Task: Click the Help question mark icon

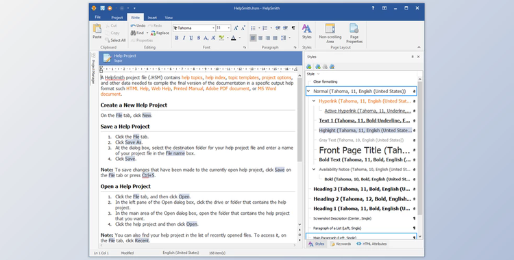Action: (373, 8)
